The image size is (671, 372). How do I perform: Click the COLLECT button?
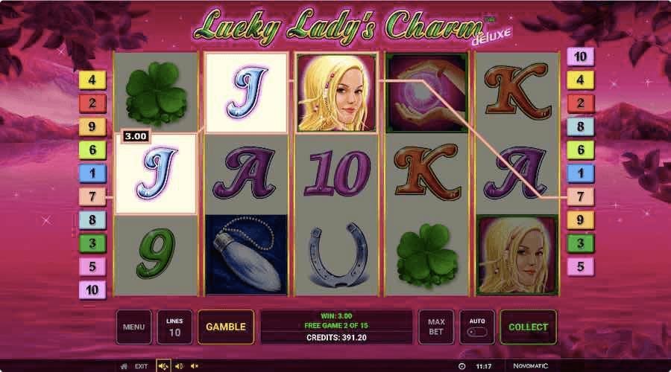pos(528,327)
